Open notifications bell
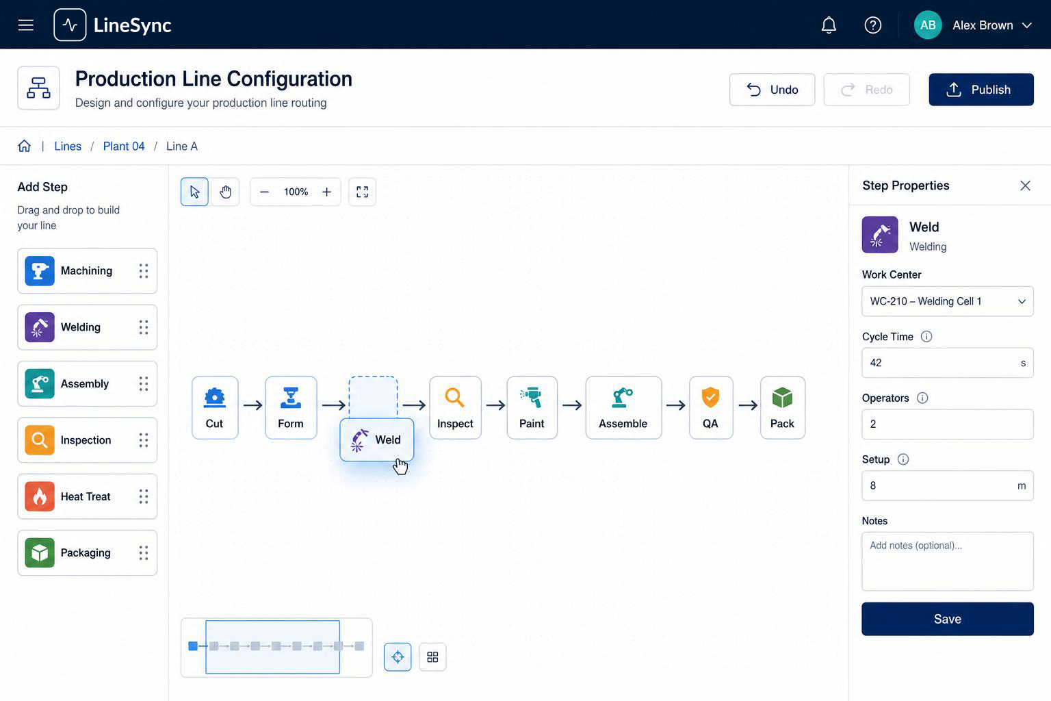This screenshot has width=1051, height=701. point(829,25)
